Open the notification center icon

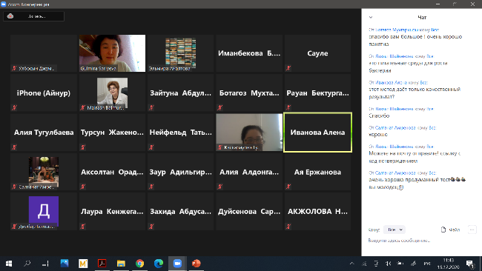[470, 264]
